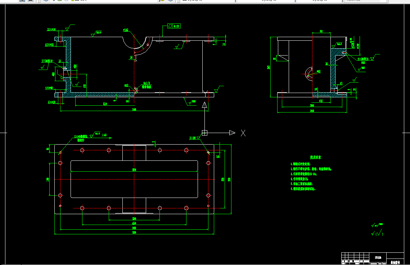Select the flatness tolerance frame reading 0.03
This screenshot has height=265, width=410.
[174, 26]
